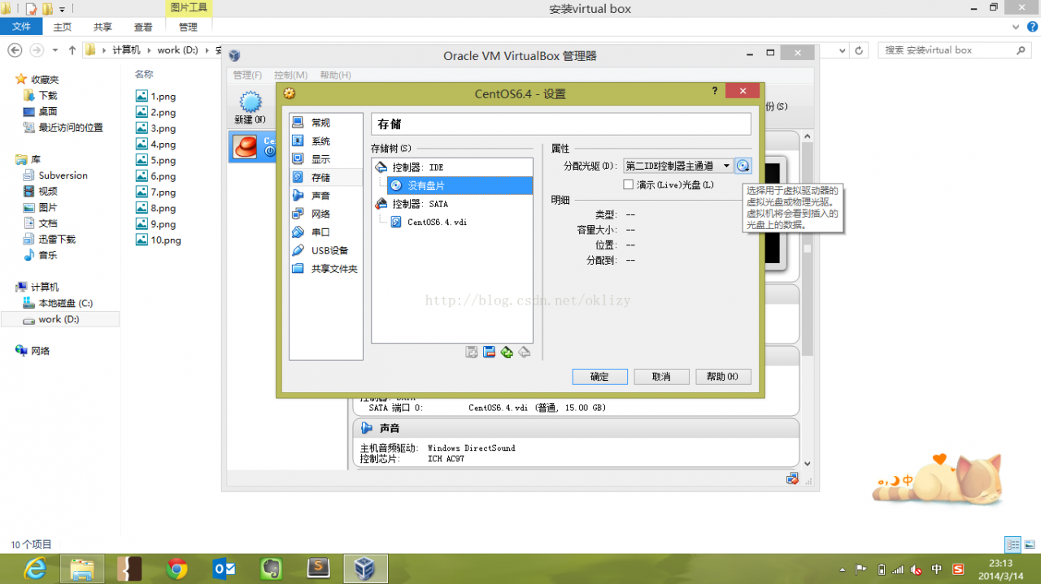Open the 显示 settings category

click(326, 159)
